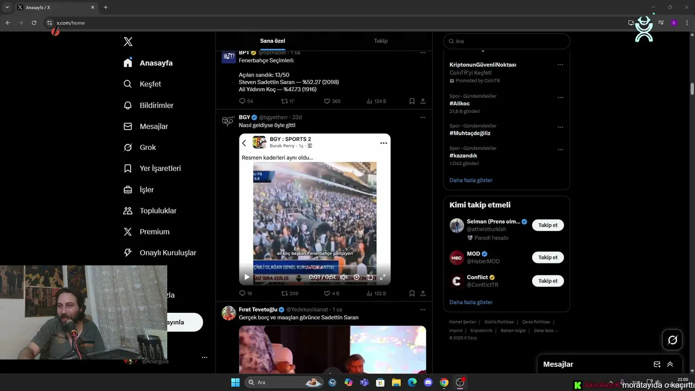Open Topluluklar communities
The width and height of the screenshot is (695, 391).
(150, 211)
